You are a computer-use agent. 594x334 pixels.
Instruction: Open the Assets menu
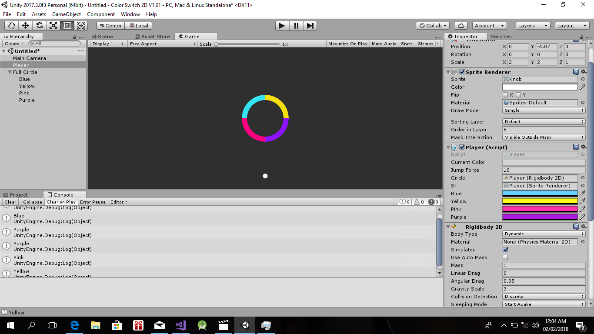click(39, 14)
